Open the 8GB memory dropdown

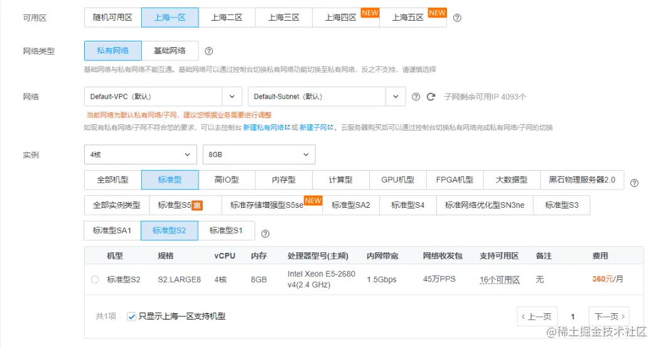259,154
